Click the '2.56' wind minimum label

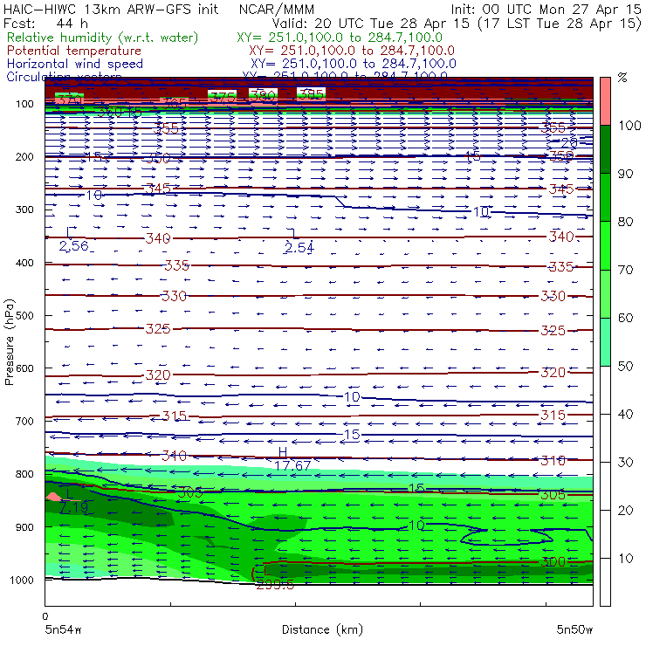click(x=73, y=246)
